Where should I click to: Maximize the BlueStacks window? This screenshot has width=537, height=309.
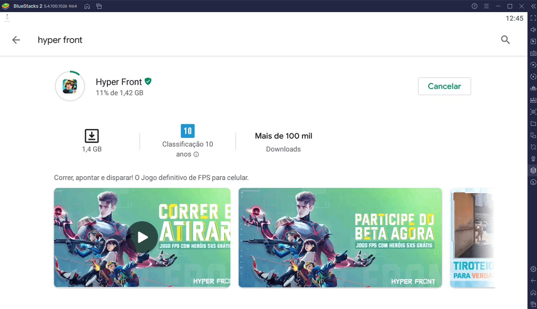coord(510,6)
